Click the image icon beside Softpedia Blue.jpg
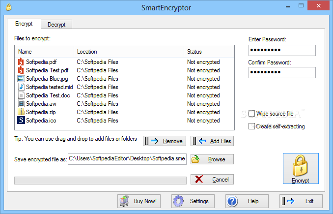333x214 pixels. [x=21, y=79]
